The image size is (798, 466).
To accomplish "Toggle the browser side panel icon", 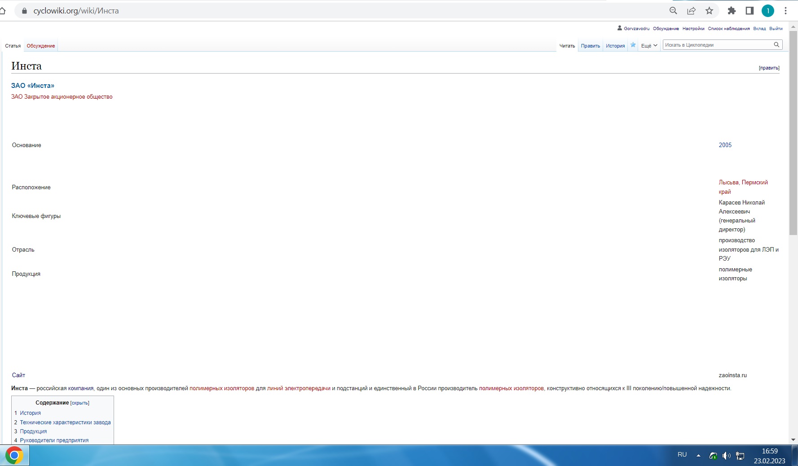I will point(750,11).
